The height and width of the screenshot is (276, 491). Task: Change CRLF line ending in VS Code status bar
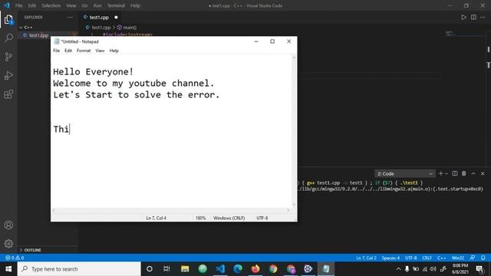[x=427, y=258]
